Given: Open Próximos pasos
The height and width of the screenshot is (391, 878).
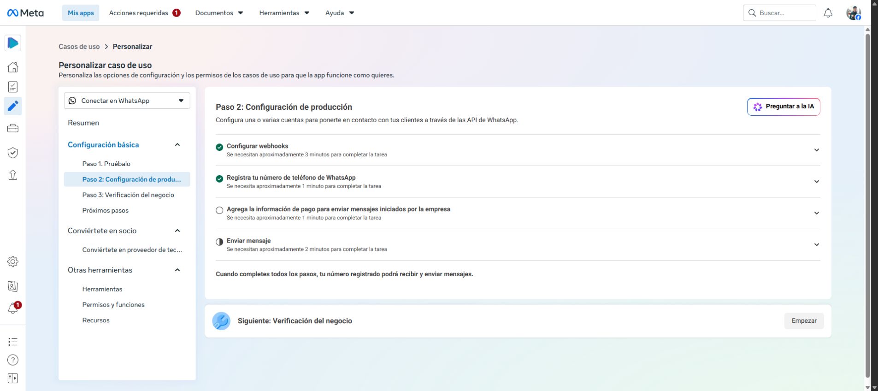Looking at the screenshot, I should click(x=106, y=210).
